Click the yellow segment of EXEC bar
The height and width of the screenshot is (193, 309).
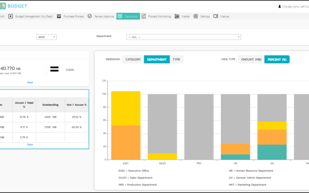point(126,108)
